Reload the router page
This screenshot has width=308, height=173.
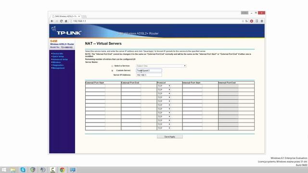coord(61,21)
